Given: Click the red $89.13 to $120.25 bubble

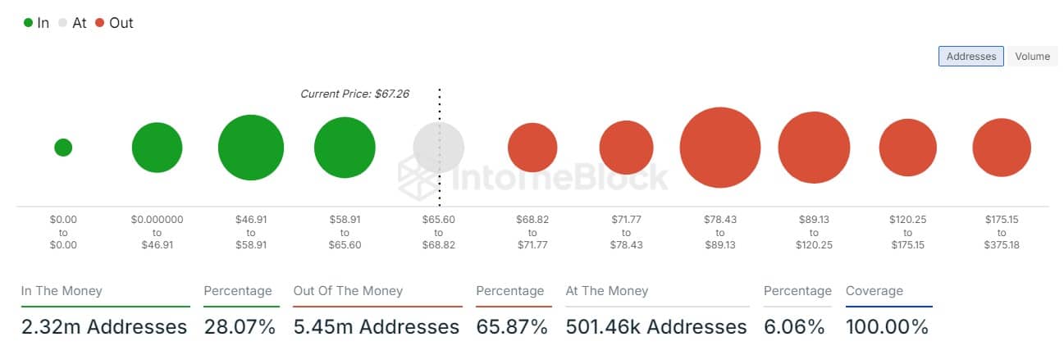Looking at the screenshot, I should (x=814, y=148).
